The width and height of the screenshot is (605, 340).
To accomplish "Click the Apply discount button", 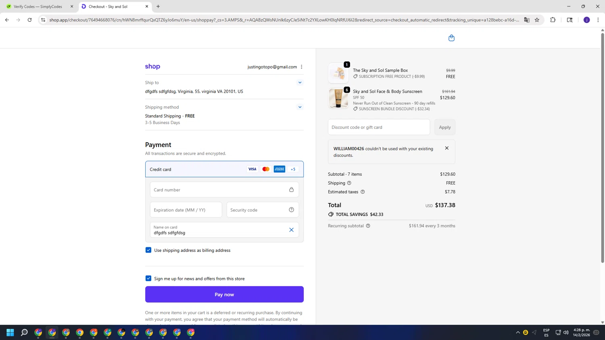I will pyautogui.click(x=445, y=127).
